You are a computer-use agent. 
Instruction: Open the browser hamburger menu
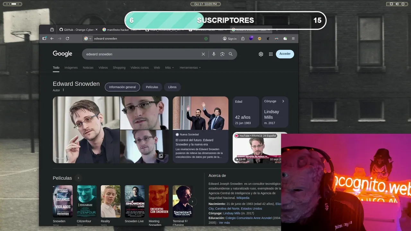point(293,38)
